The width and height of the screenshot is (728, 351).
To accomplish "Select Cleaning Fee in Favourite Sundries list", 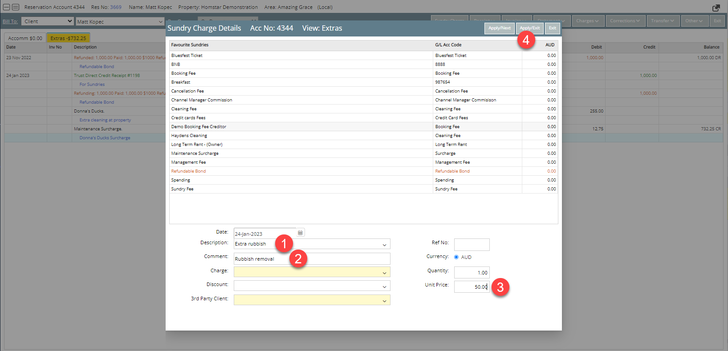I will click(x=184, y=109).
